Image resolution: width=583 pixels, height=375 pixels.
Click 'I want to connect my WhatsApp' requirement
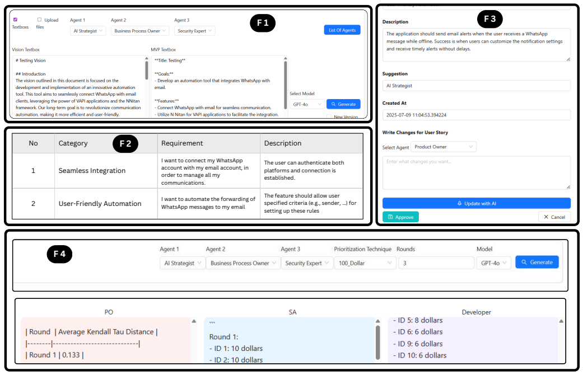pyautogui.click(x=209, y=171)
